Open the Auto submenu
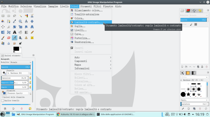 click(91, 57)
